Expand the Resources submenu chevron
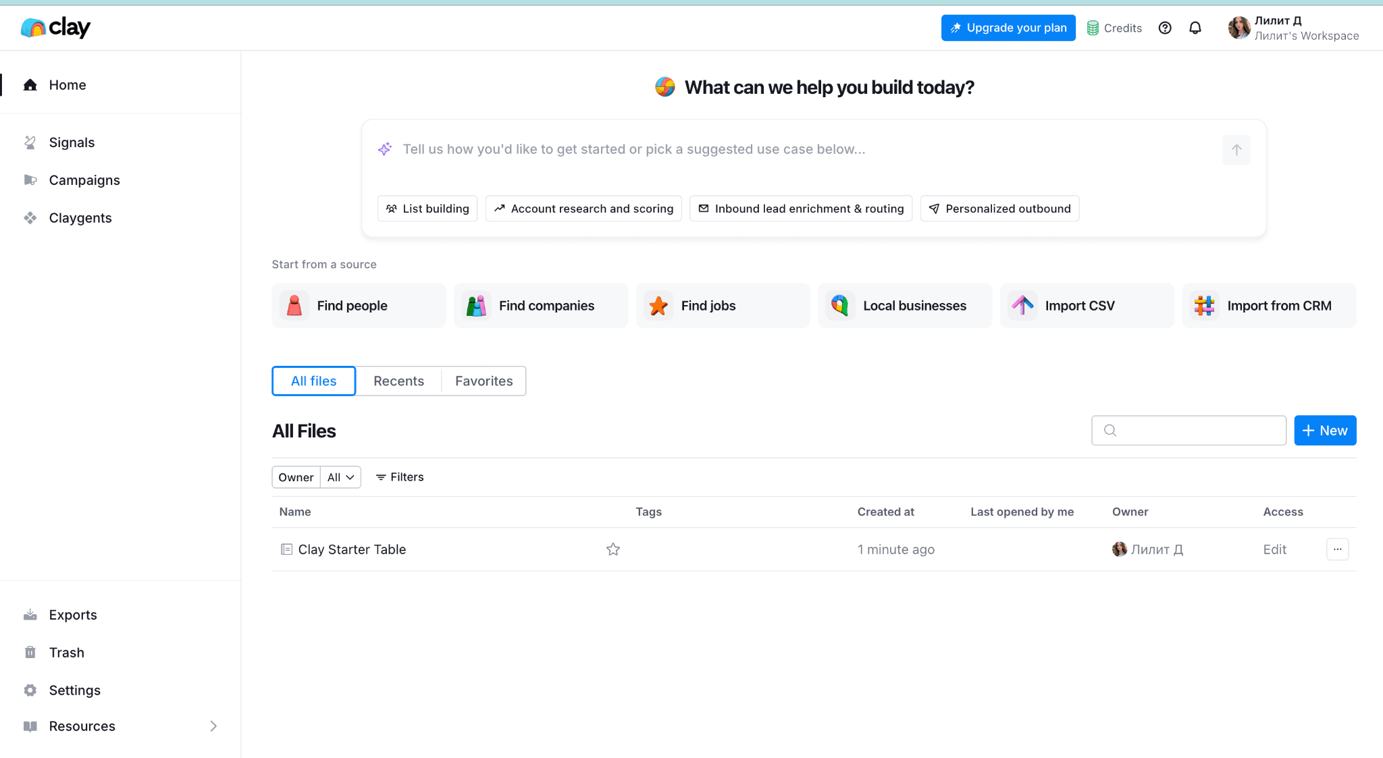The image size is (1383, 758). 213,726
